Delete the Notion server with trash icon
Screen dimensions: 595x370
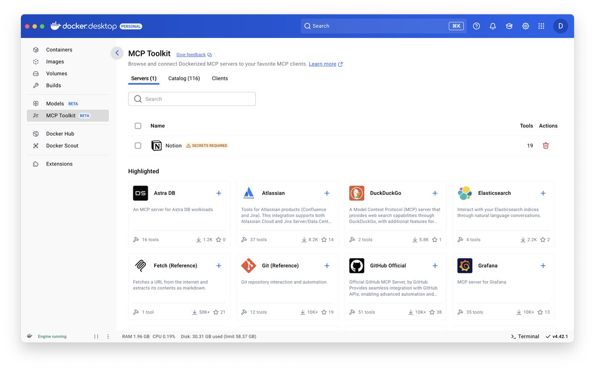point(545,145)
